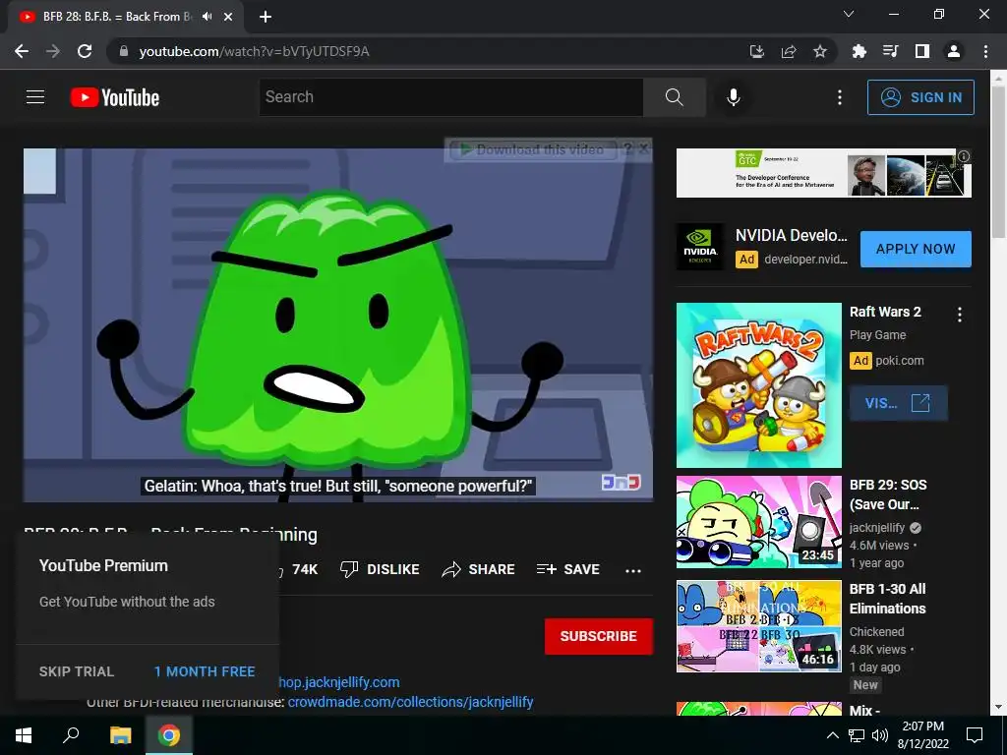This screenshot has width=1007, height=755.
Task: Open Raft Wars 2 game thumbnail
Action: pyautogui.click(x=758, y=385)
